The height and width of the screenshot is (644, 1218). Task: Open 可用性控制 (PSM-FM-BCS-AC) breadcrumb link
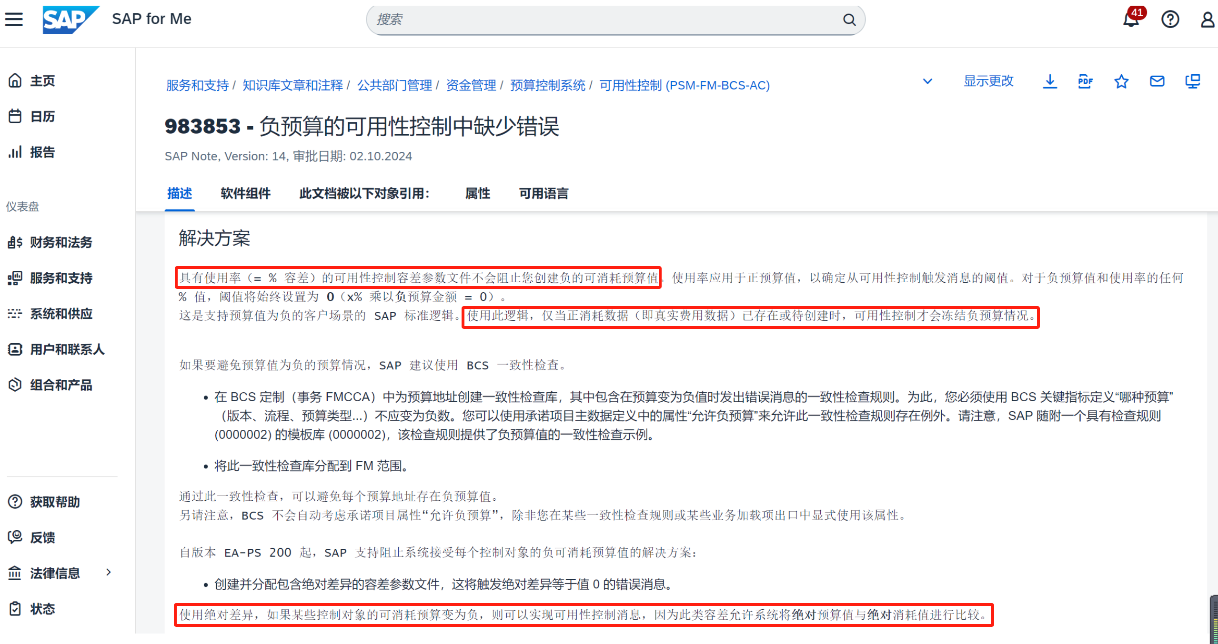point(684,85)
